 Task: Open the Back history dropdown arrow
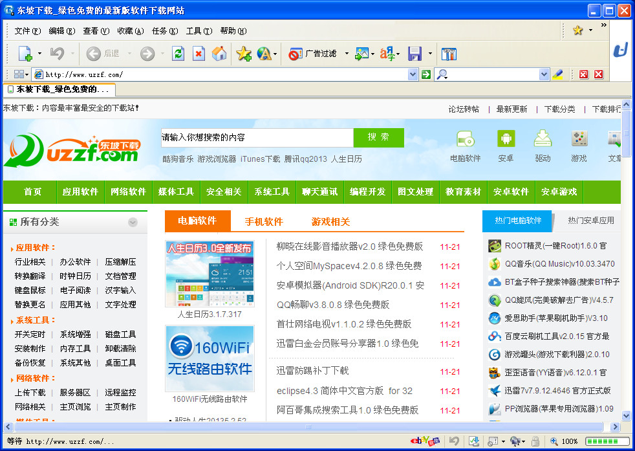pyautogui.click(x=129, y=53)
